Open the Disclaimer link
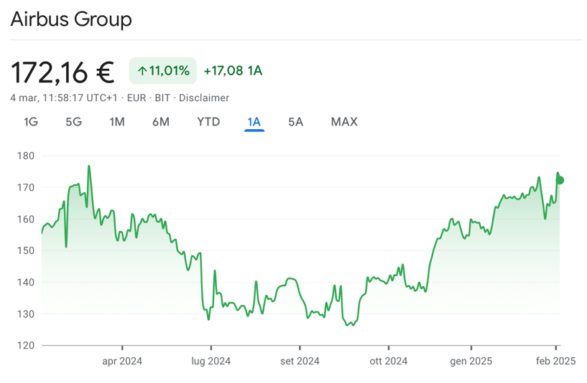 [204, 98]
